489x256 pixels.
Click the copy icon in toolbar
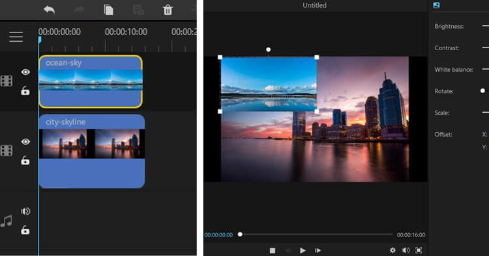click(108, 10)
